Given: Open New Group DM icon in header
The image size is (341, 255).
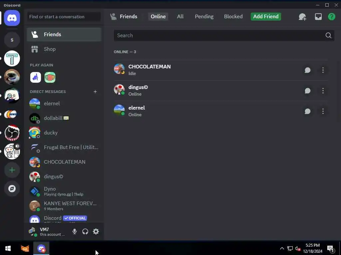Looking at the screenshot, I should pos(302,17).
